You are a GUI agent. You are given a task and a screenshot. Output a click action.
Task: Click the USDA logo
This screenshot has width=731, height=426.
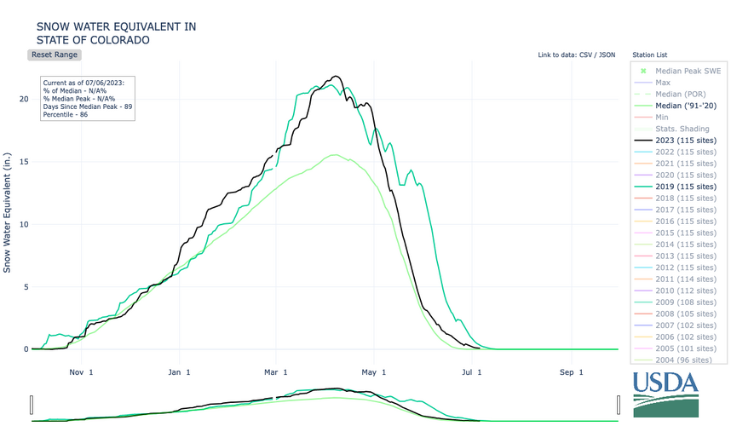[x=665, y=394]
